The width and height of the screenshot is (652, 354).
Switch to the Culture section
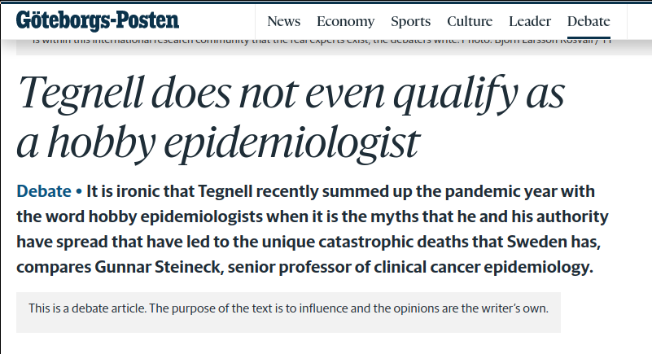coord(470,21)
